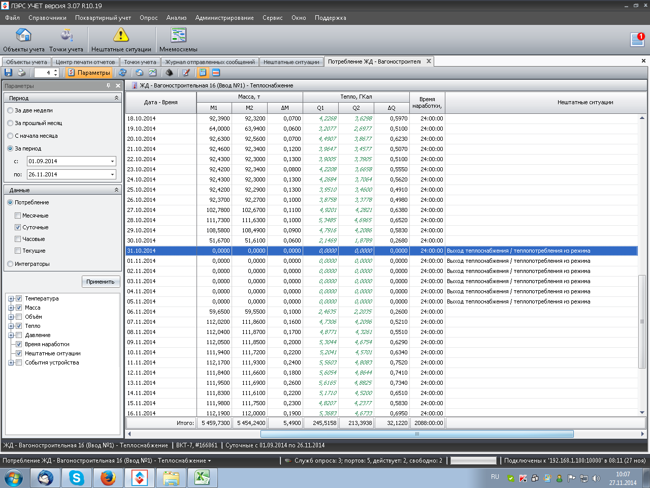Save report with the floppy disk icon
Viewport: 650px width, 488px height.
click(8, 73)
